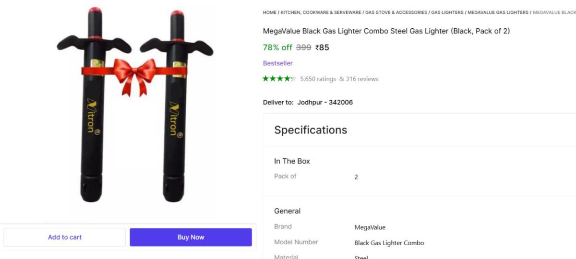
Task: View the 5,650 ratings
Action: (x=318, y=79)
